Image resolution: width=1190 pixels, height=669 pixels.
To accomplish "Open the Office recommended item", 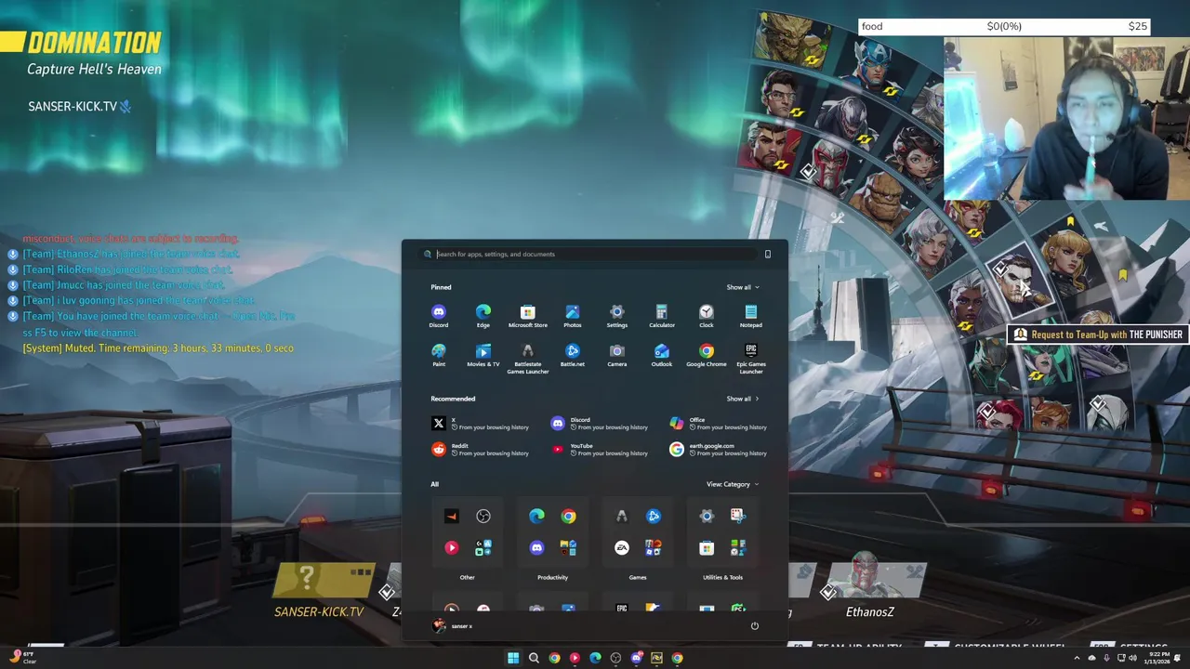I will click(x=721, y=424).
